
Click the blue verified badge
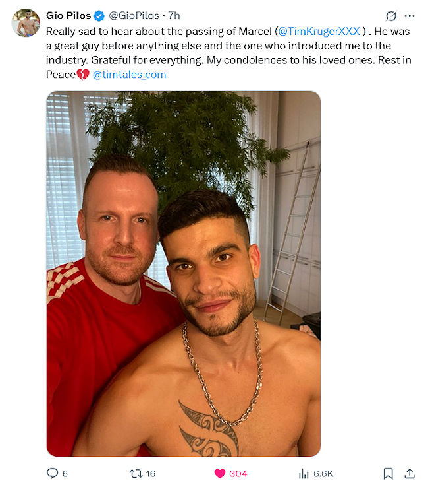tap(99, 16)
